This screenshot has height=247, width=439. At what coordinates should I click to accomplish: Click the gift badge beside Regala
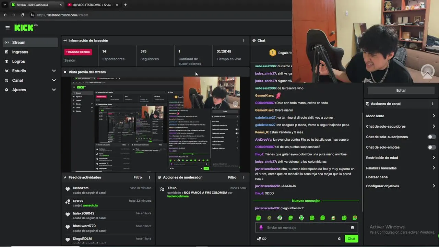click(x=273, y=53)
